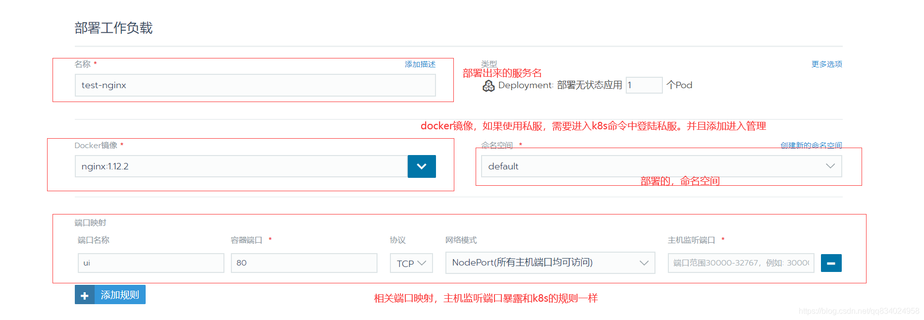The image size is (924, 320).
Task: Focus the name field containing test-nginx
Action: tap(255, 85)
